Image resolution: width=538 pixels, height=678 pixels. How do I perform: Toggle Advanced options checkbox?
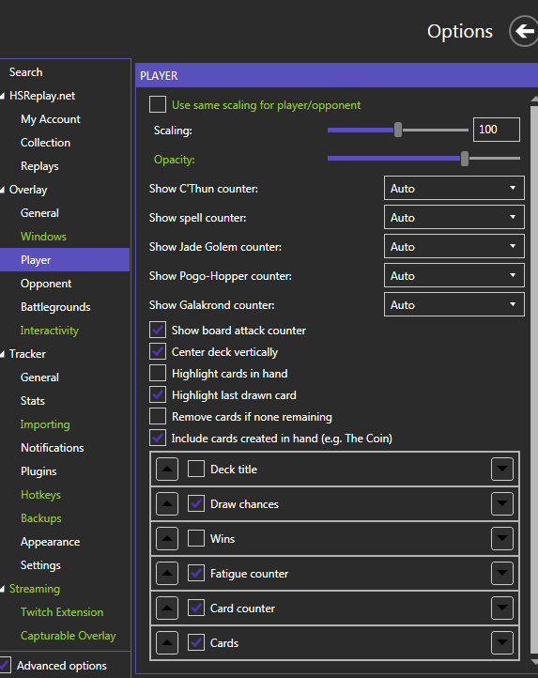coord(5,666)
